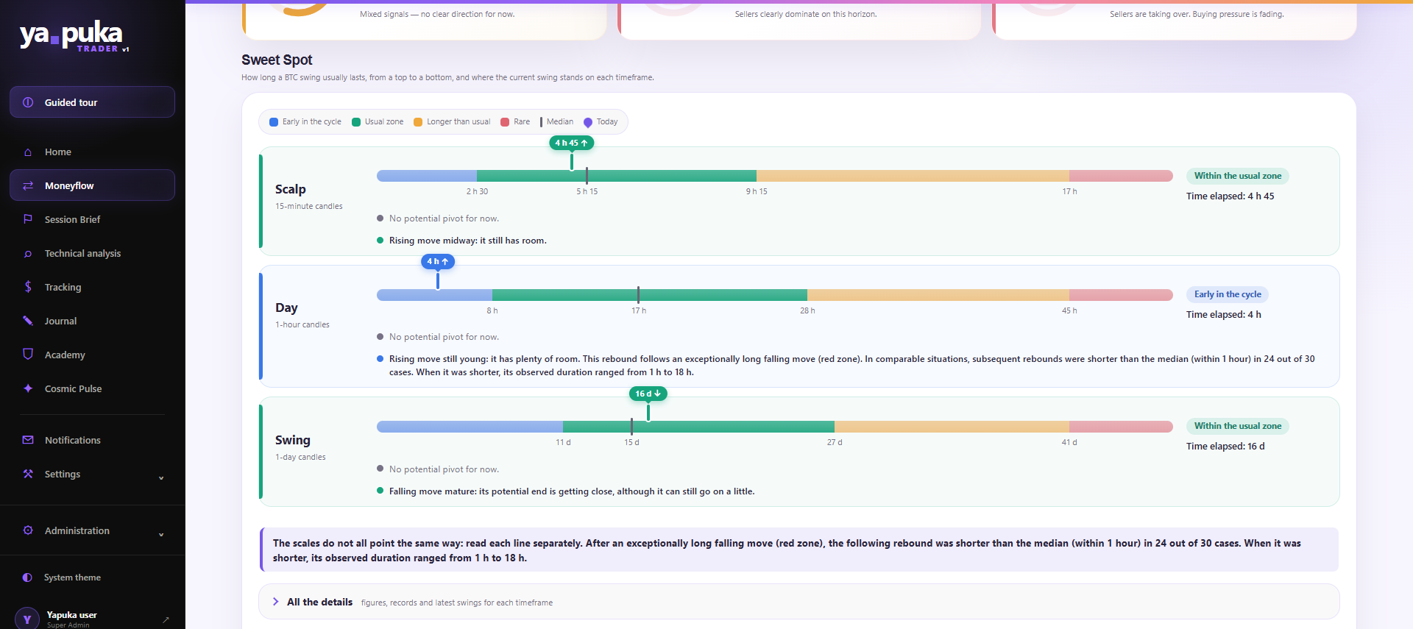Image resolution: width=1413 pixels, height=629 pixels.
Task: Click the Scalp Within the usual zone badge
Action: [1238, 176]
